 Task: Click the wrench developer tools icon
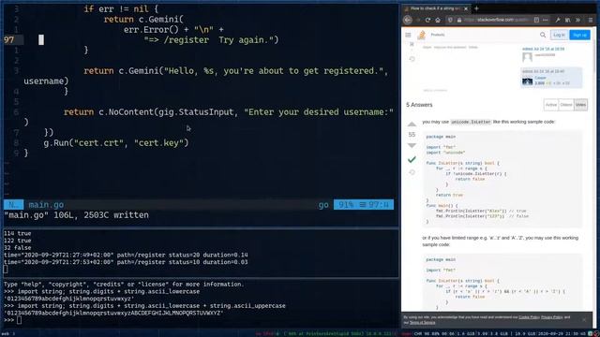click(558, 20)
